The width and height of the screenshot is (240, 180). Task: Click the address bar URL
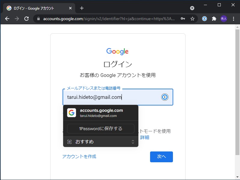(x=109, y=19)
